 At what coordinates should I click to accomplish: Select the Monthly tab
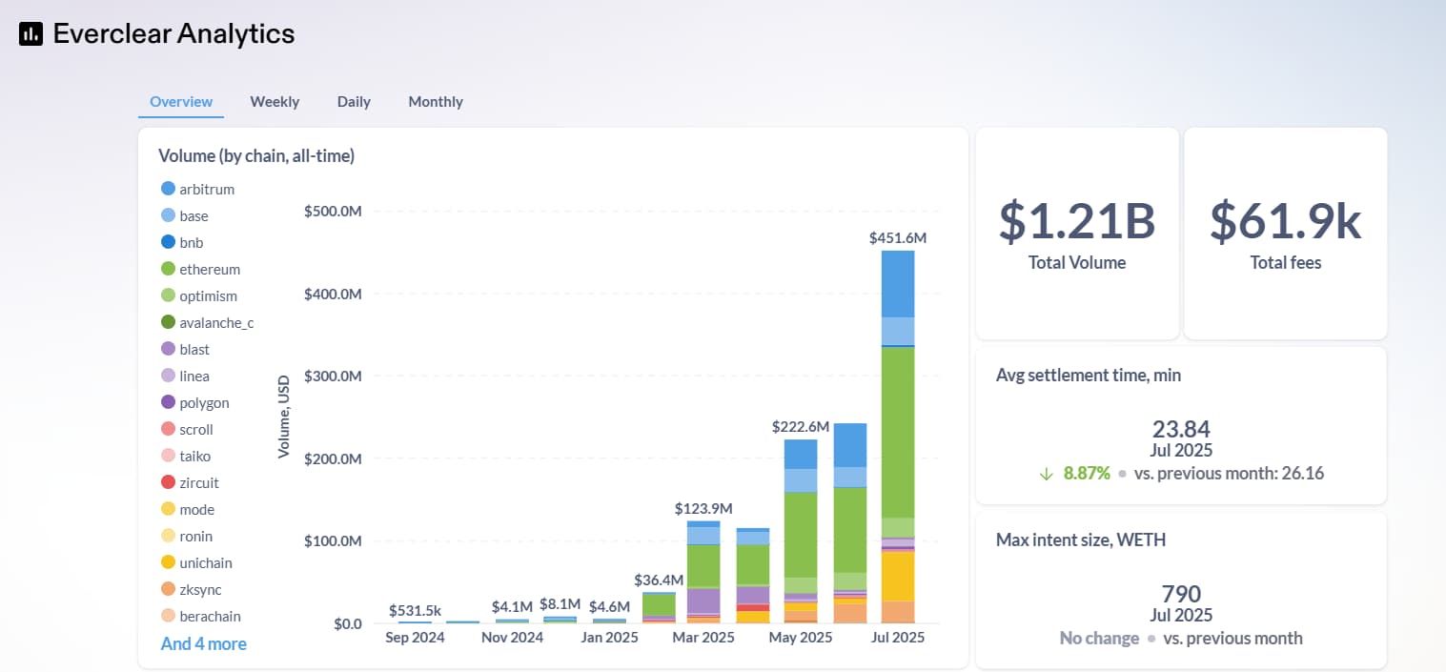436,101
